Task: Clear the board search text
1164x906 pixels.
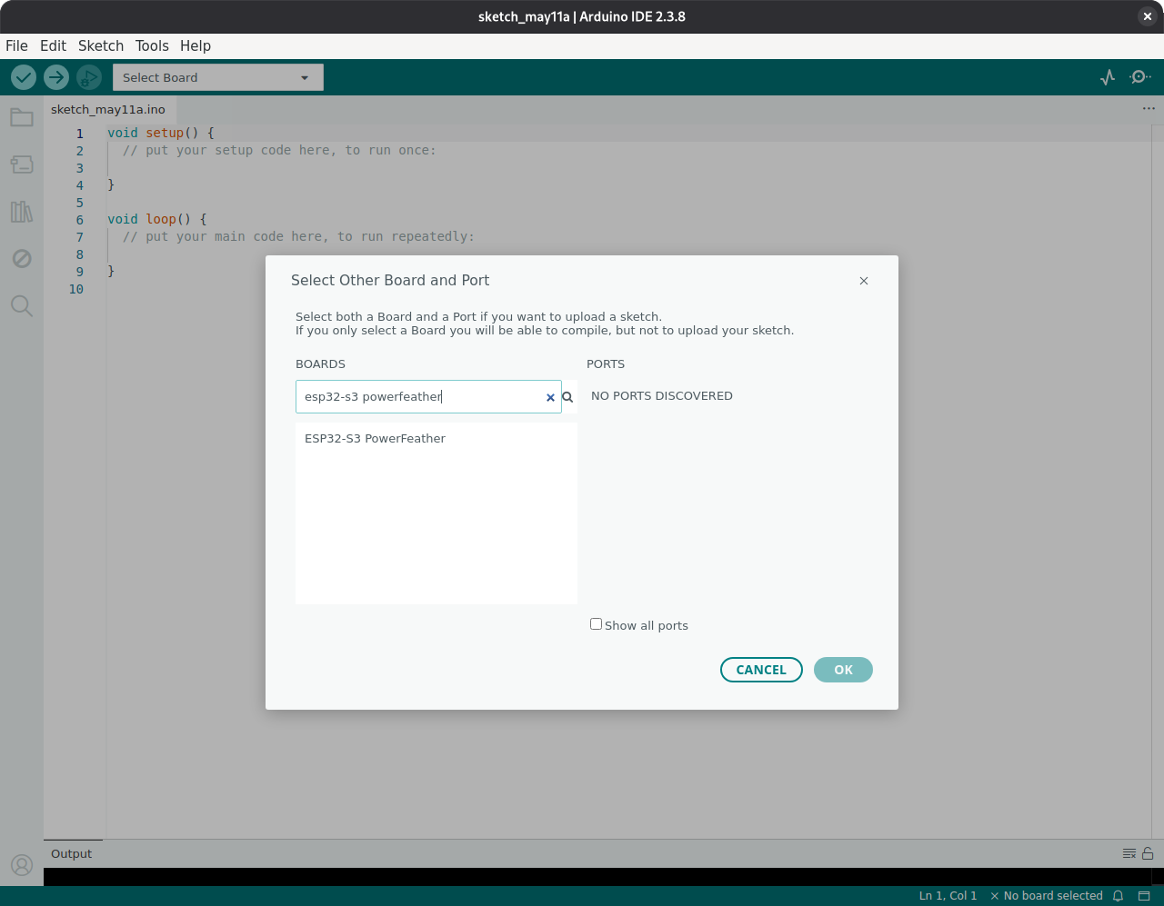Action: coord(550,397)
